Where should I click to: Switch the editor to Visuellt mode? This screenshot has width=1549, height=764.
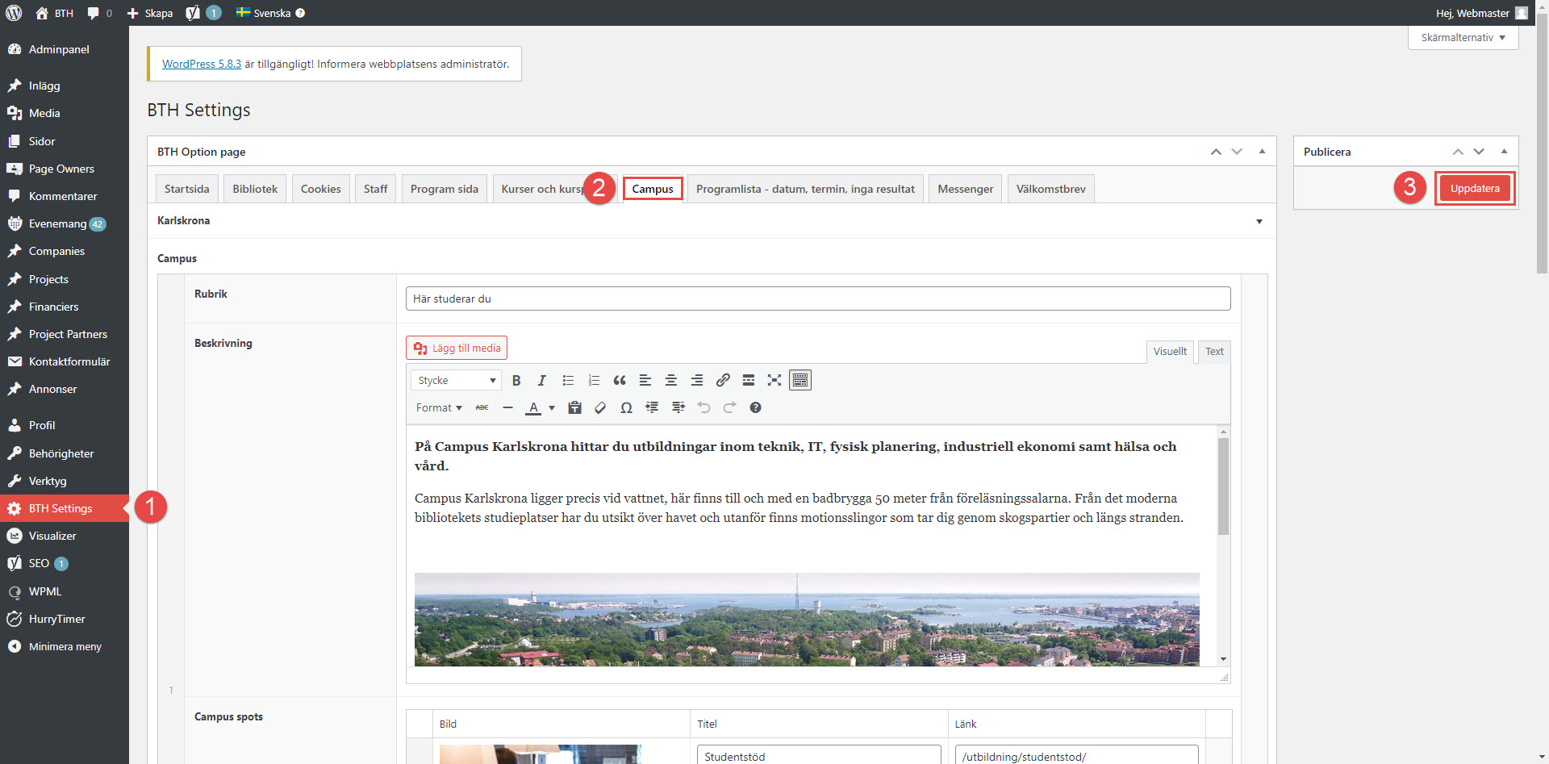click(x=1170, y=351)
